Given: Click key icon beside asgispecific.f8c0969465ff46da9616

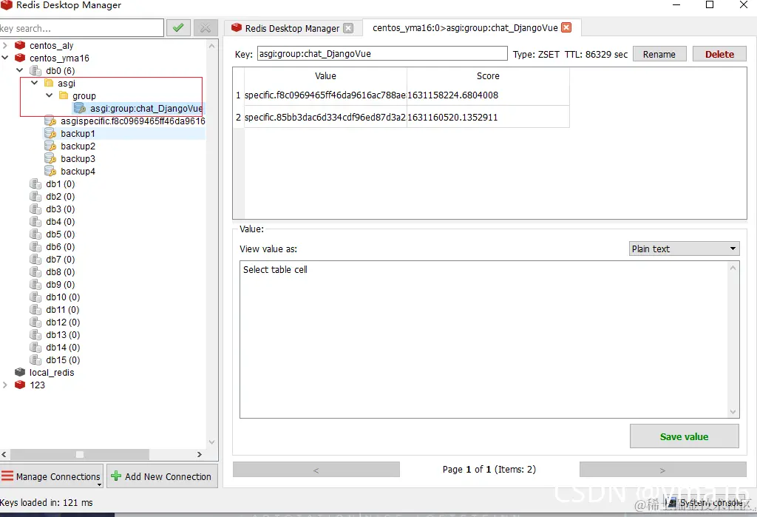Looking at the screenshot, I should (x=50, y=121).
